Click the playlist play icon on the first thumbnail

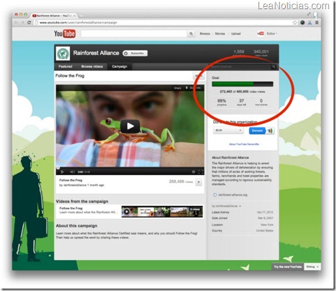click(x=127, y=212)
